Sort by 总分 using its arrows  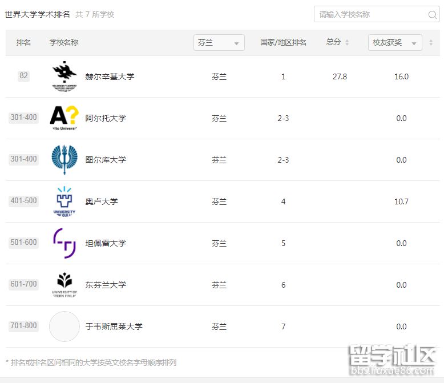pyautogui.click(x=347, y=42)
